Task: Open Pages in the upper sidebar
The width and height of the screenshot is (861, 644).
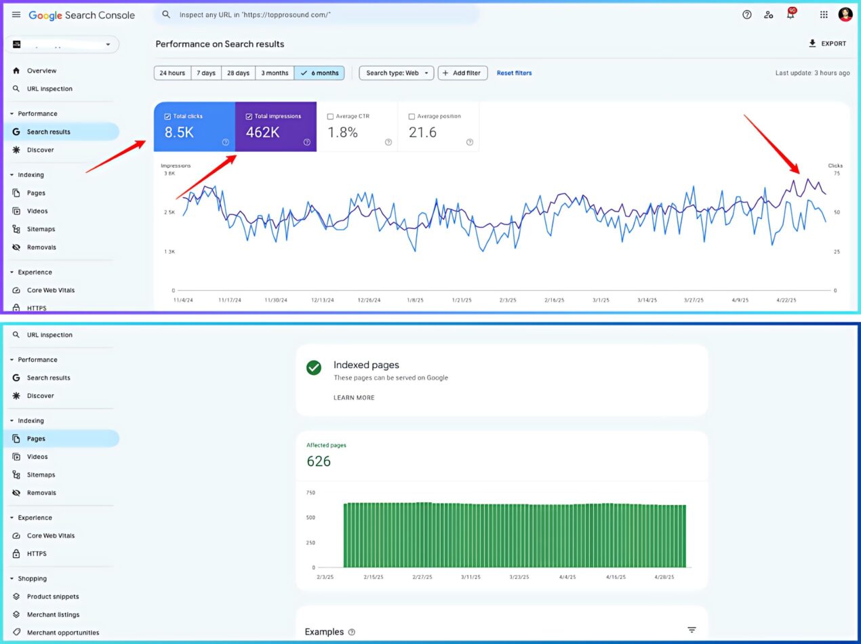Action: 36,193
